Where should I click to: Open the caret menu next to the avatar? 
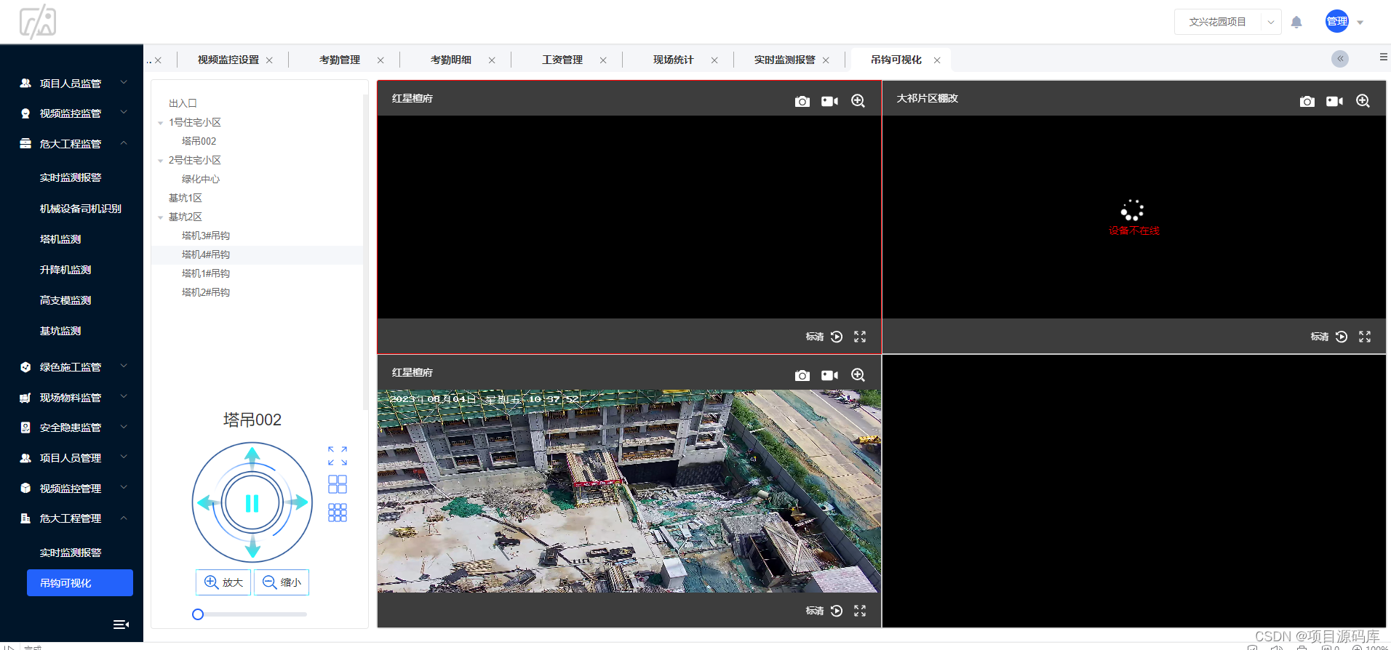[1360, 23]
